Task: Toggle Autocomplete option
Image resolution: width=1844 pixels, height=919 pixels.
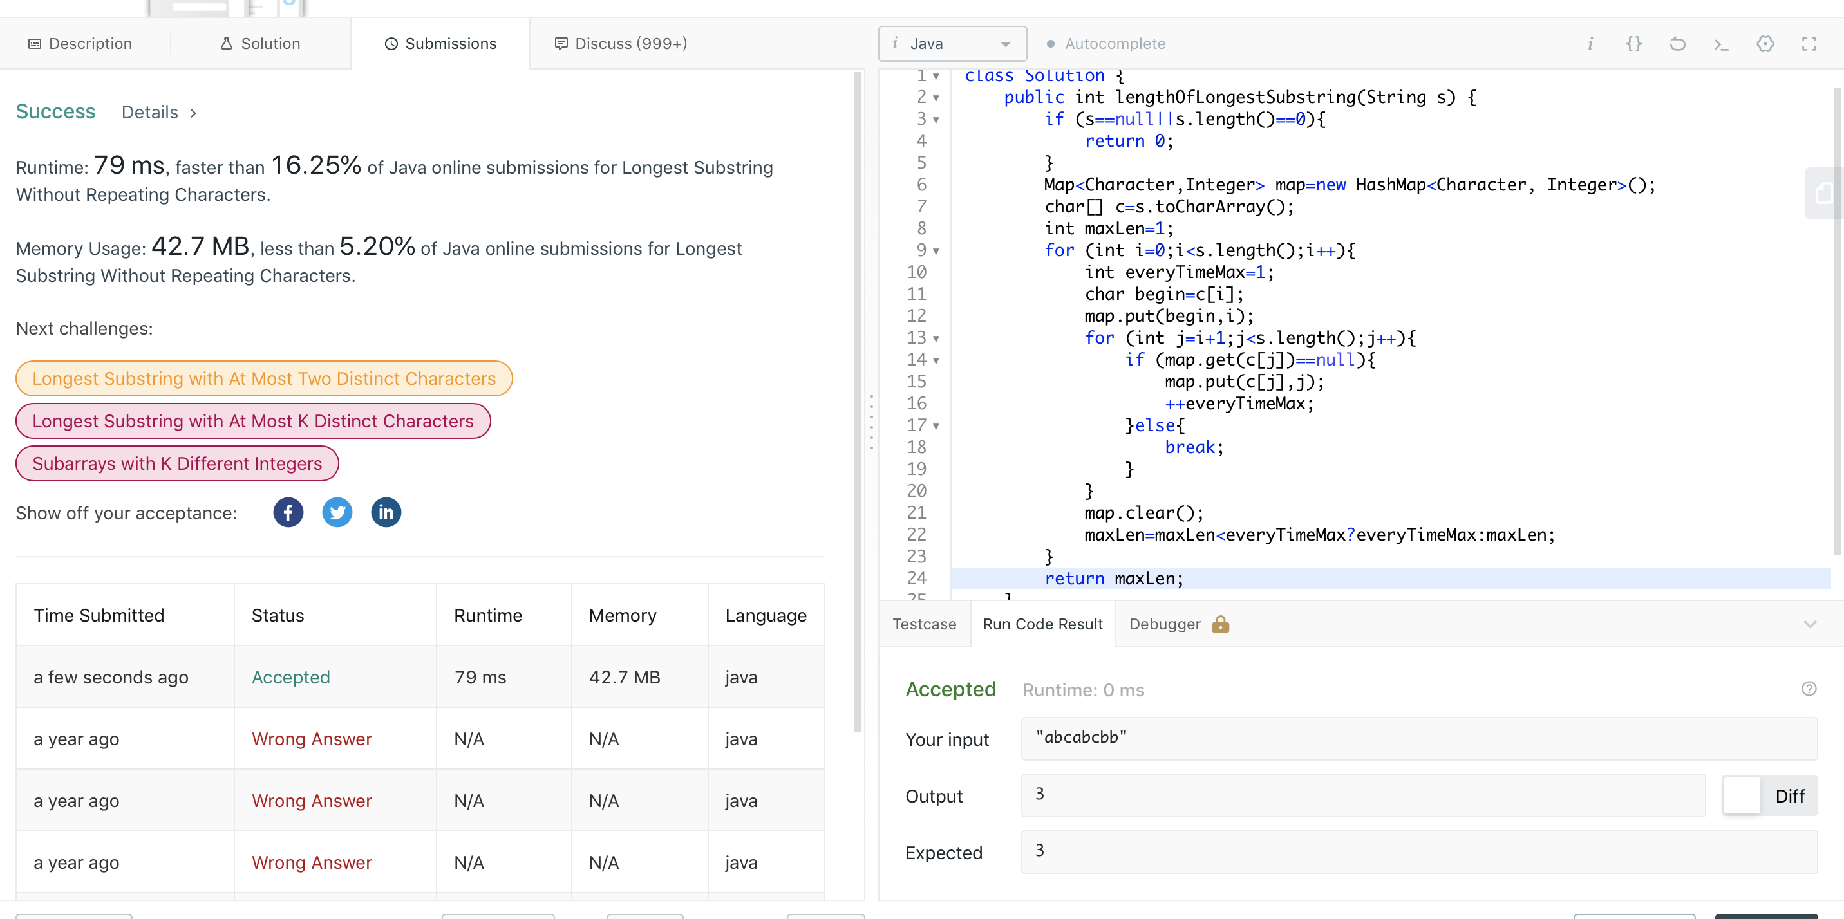Action: point(1106,44)
